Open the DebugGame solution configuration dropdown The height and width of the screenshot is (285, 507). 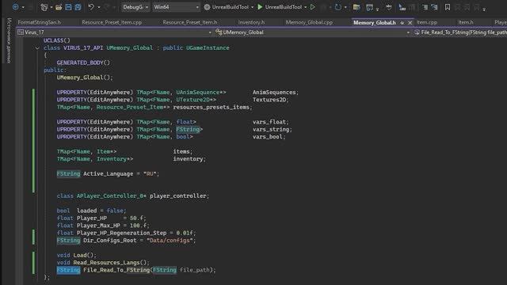[x=135, y=7]
